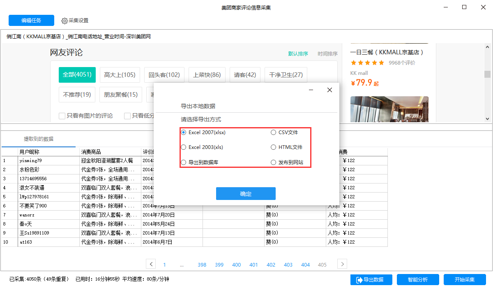This screenshot has width=493, height=288.
Task: Choose 导出到数据库 as export method
Action: coord(200,162)
